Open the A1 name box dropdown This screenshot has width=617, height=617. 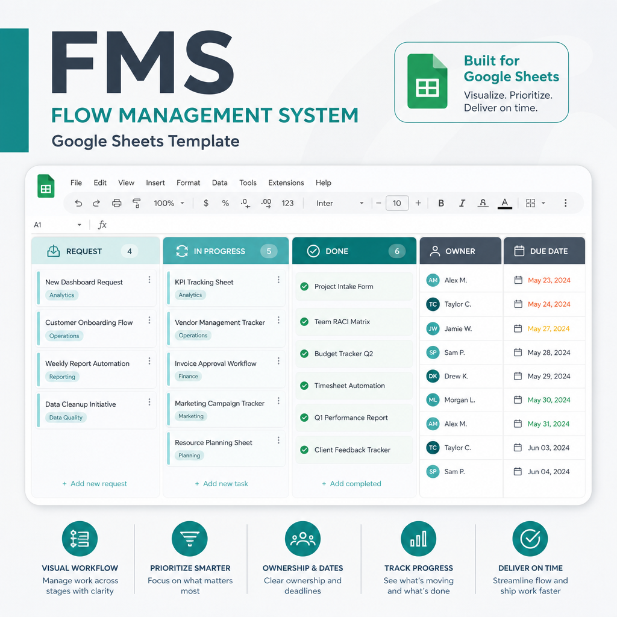80,225
